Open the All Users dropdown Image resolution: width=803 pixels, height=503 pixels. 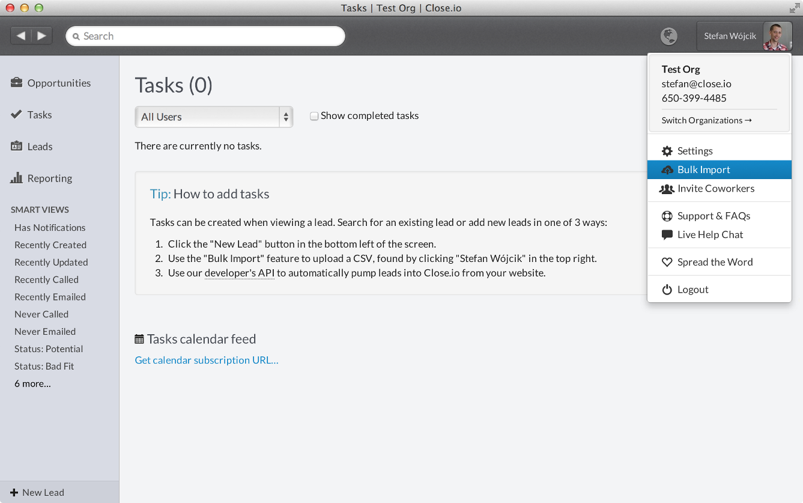214,117
